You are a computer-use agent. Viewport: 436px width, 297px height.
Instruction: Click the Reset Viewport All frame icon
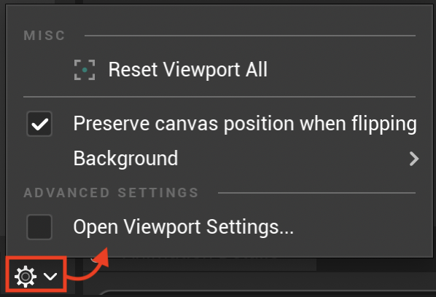(85, 70)
